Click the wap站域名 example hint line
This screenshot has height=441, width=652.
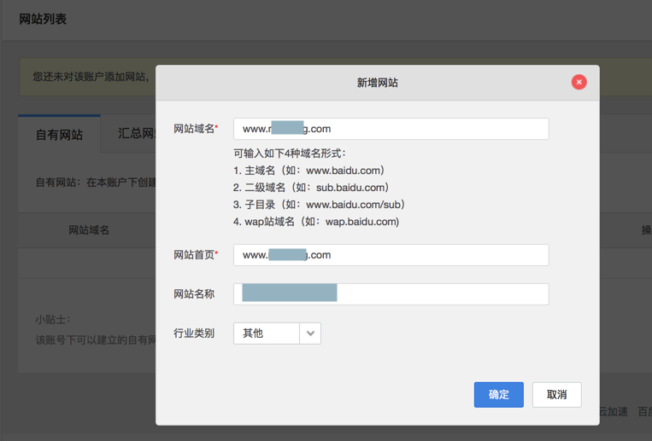(316, 222)
